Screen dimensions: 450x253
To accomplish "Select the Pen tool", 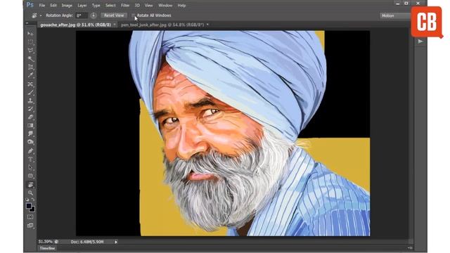I will [30, 151].
